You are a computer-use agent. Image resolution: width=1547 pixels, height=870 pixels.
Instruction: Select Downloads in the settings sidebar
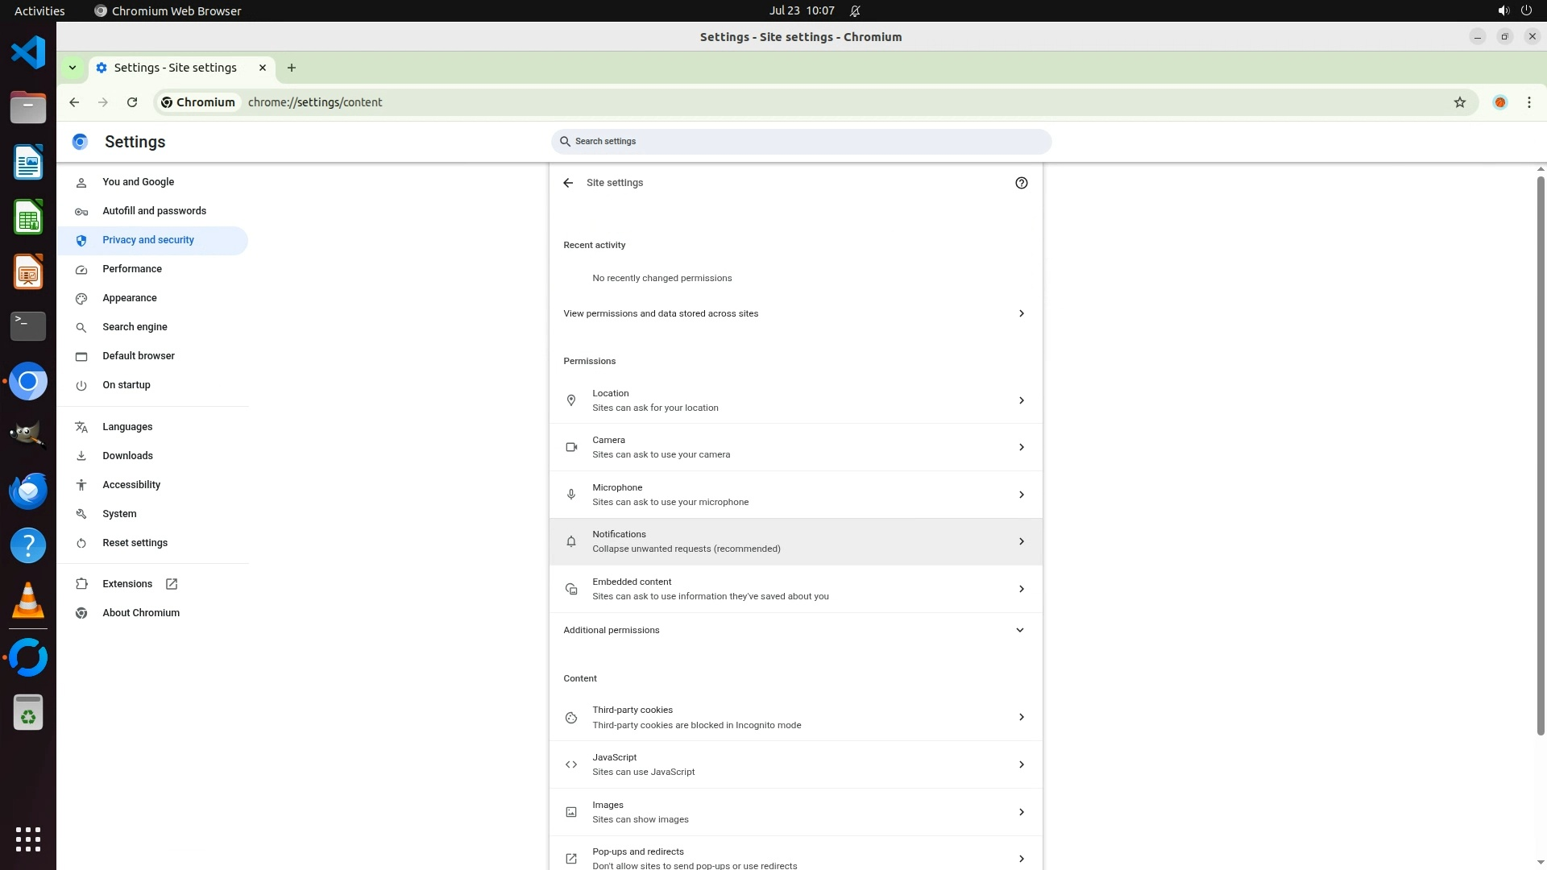[127, 456]
